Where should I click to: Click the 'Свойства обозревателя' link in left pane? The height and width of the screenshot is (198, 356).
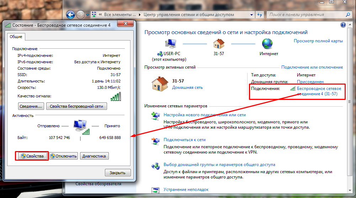98,184
